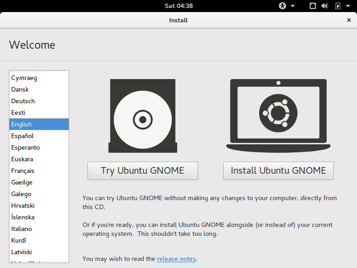The image size is (357, 268).
Task: Open the Sat 04:38 clock menu
Action: pyautogui.click(x=178, y=6)
